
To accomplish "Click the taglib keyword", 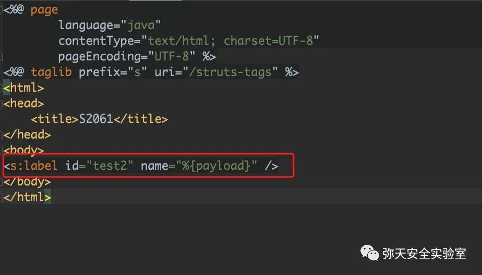I will click(x=51, y=72).
